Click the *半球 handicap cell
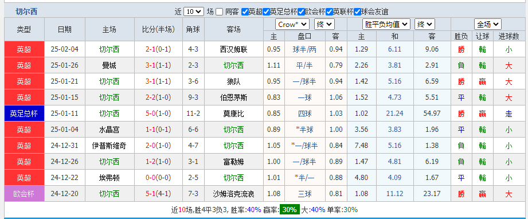528x219 pixels. [305, 130]
